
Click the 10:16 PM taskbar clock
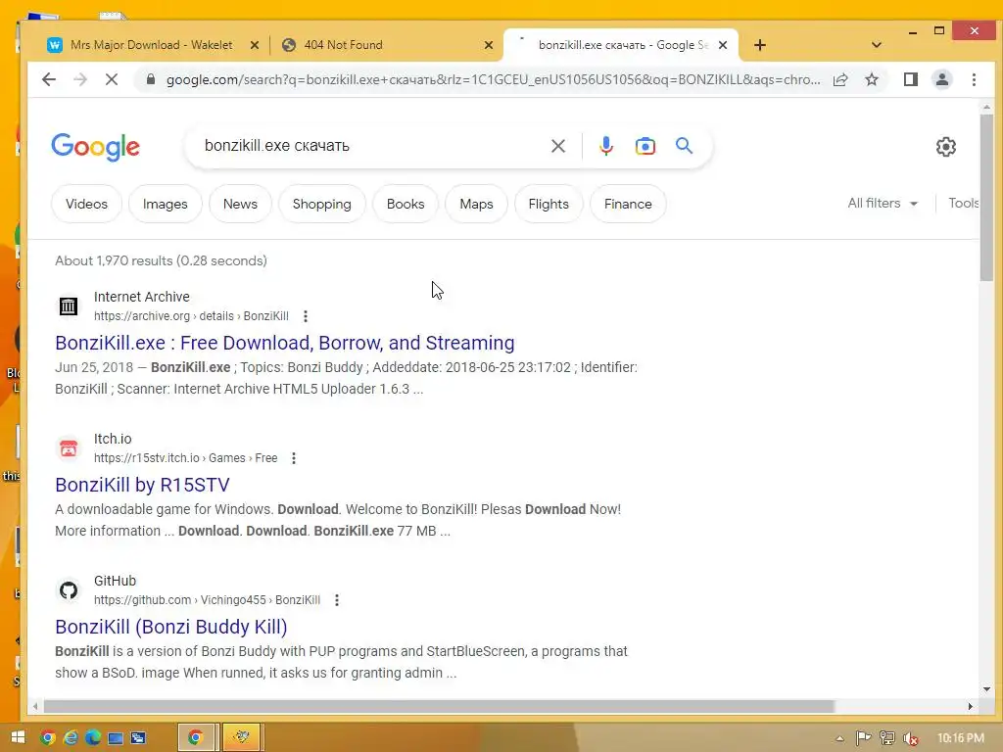[960, 738]
